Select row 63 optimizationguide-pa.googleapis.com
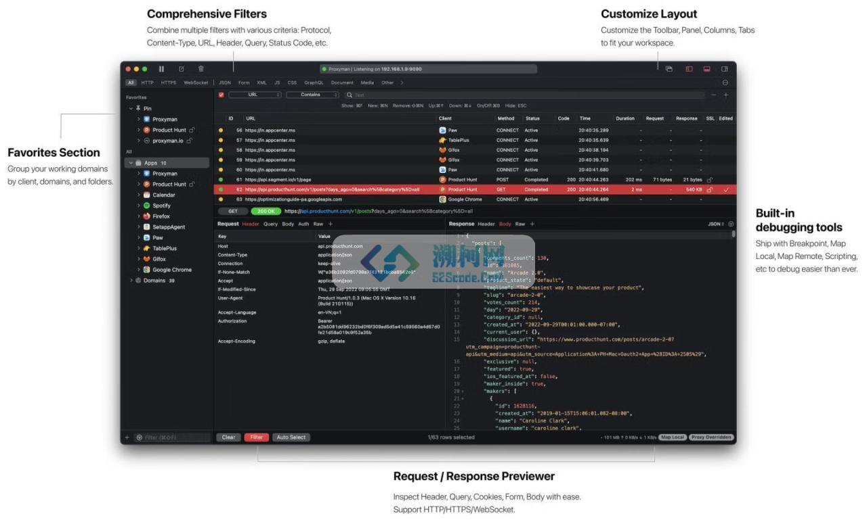This screenshot has height=524, width=867. click(474, 199)
